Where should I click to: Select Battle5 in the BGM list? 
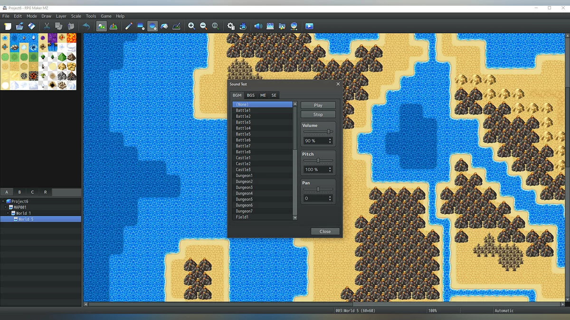(262, 134)
